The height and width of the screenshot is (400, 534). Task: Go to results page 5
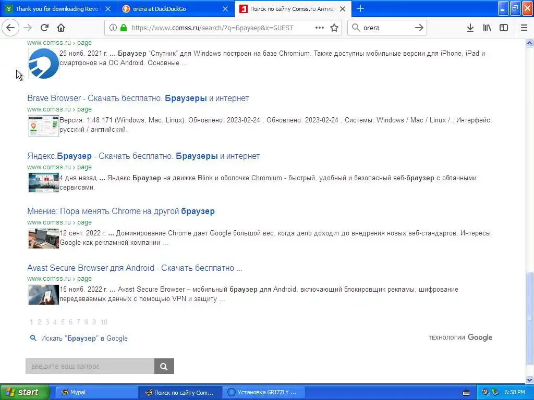[63, 322]
